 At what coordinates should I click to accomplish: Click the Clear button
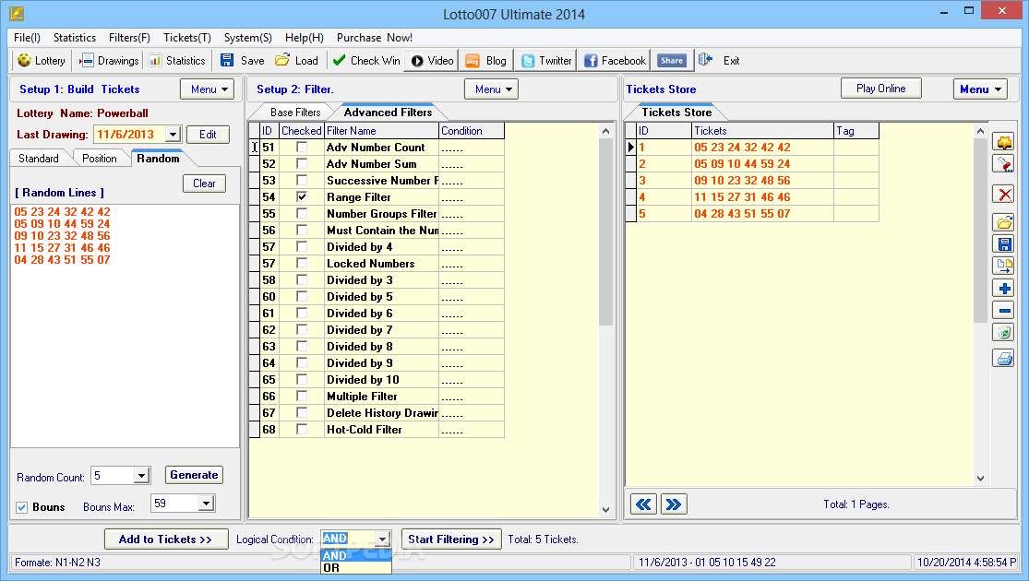[204, 184]
